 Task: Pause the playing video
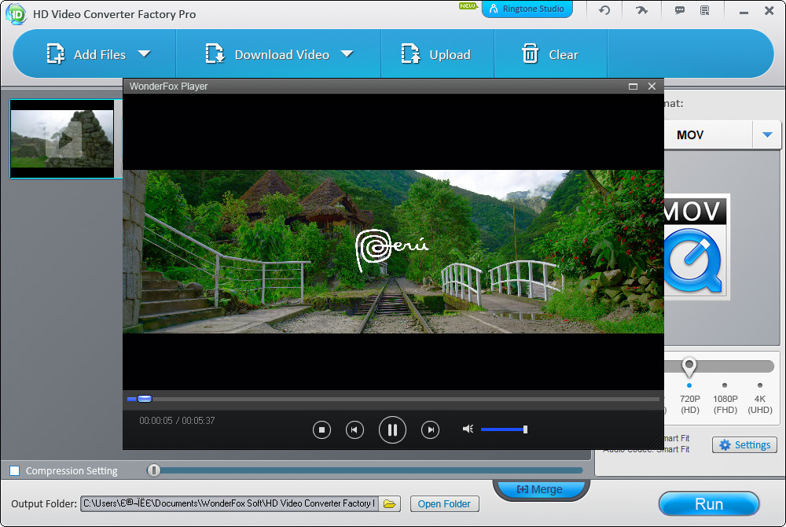pyautogui.click(x=392, y=429)
